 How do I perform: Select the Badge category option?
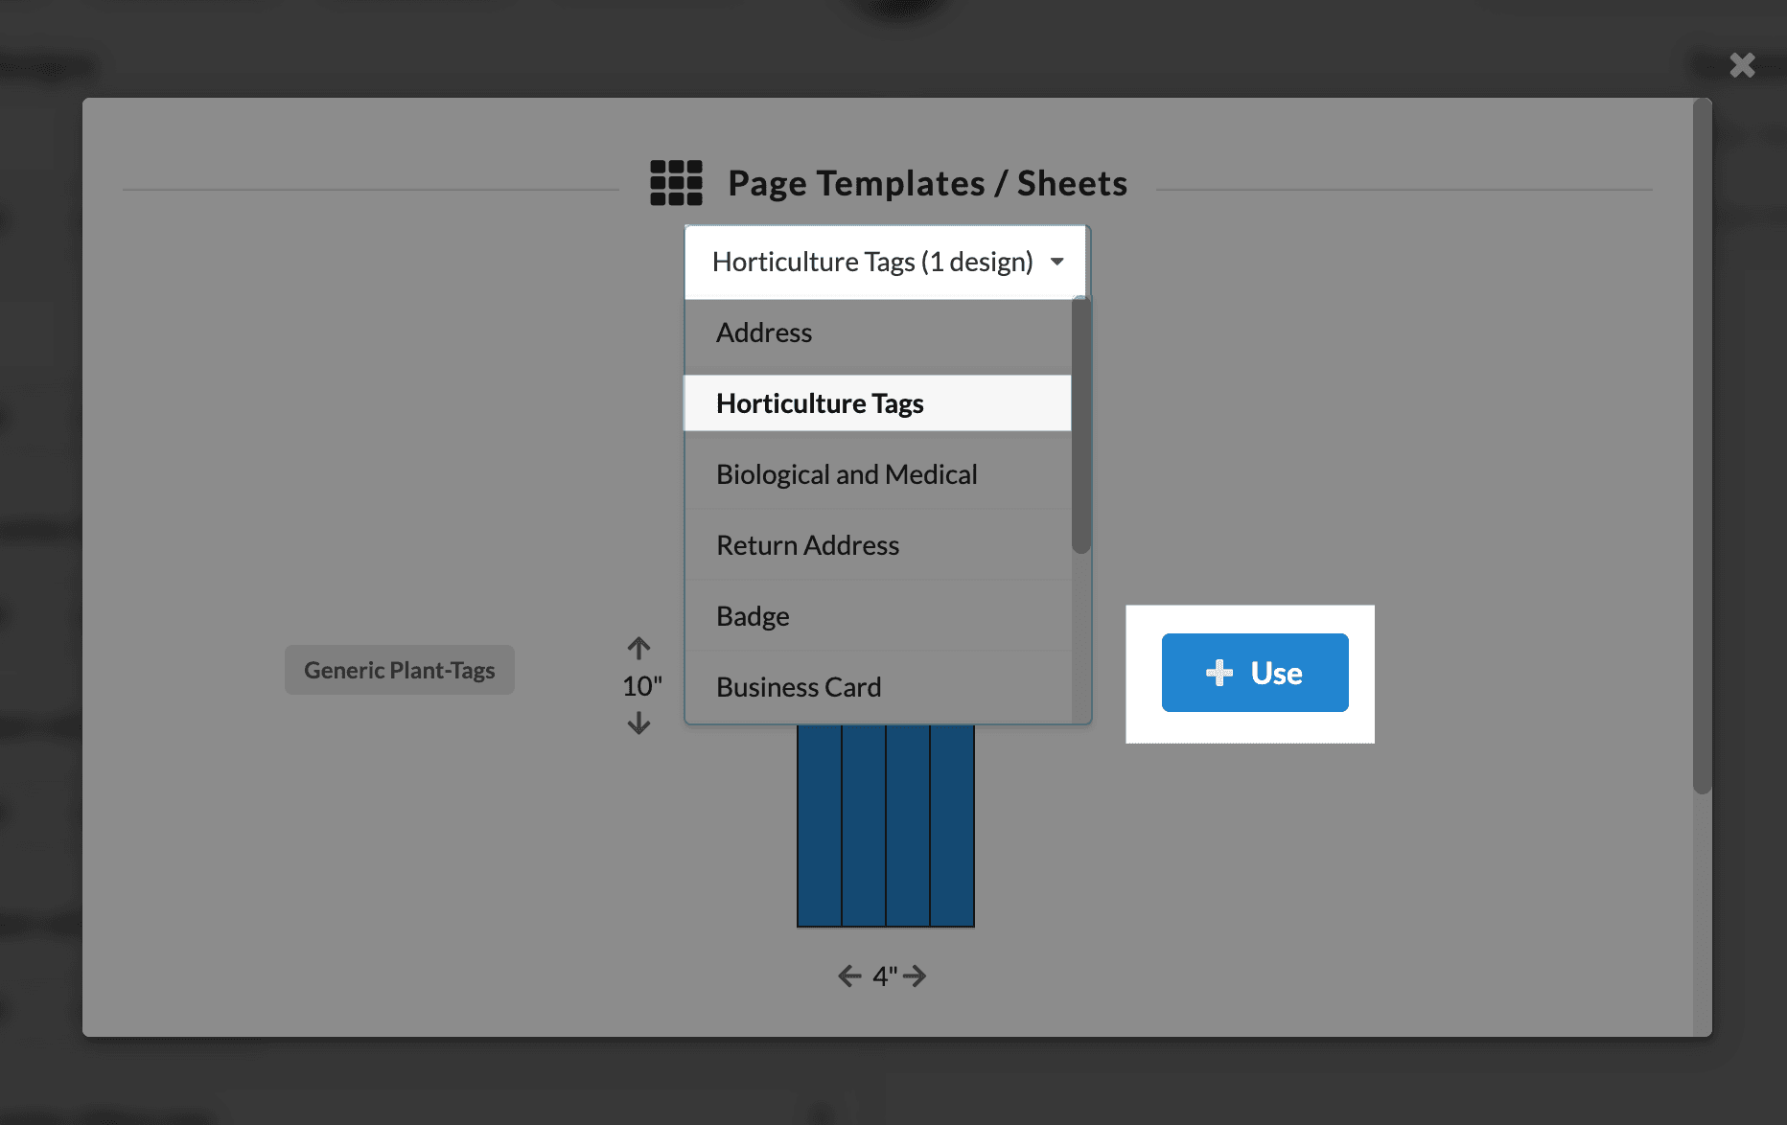(753, 616)
